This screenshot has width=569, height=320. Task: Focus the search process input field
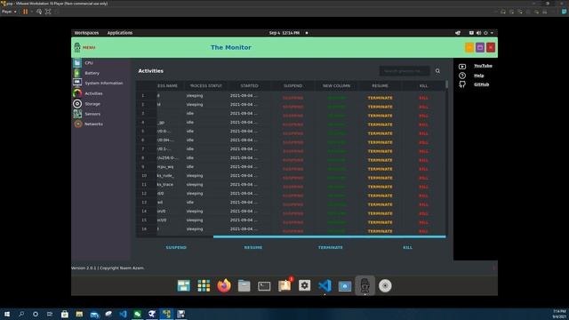point(405,71)
